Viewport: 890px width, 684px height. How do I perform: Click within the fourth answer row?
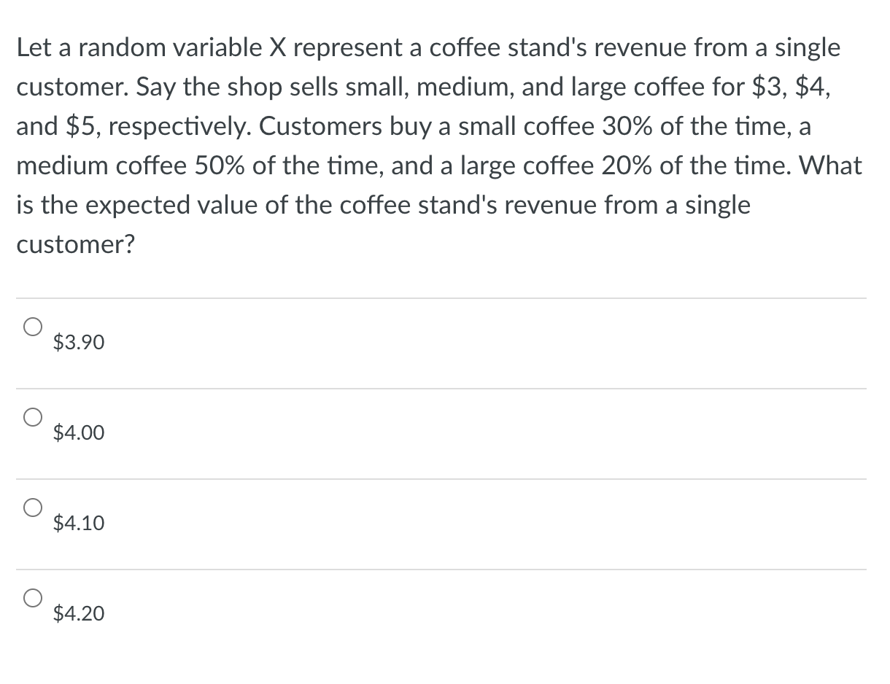pyautogui.click(x=292, y=613)
